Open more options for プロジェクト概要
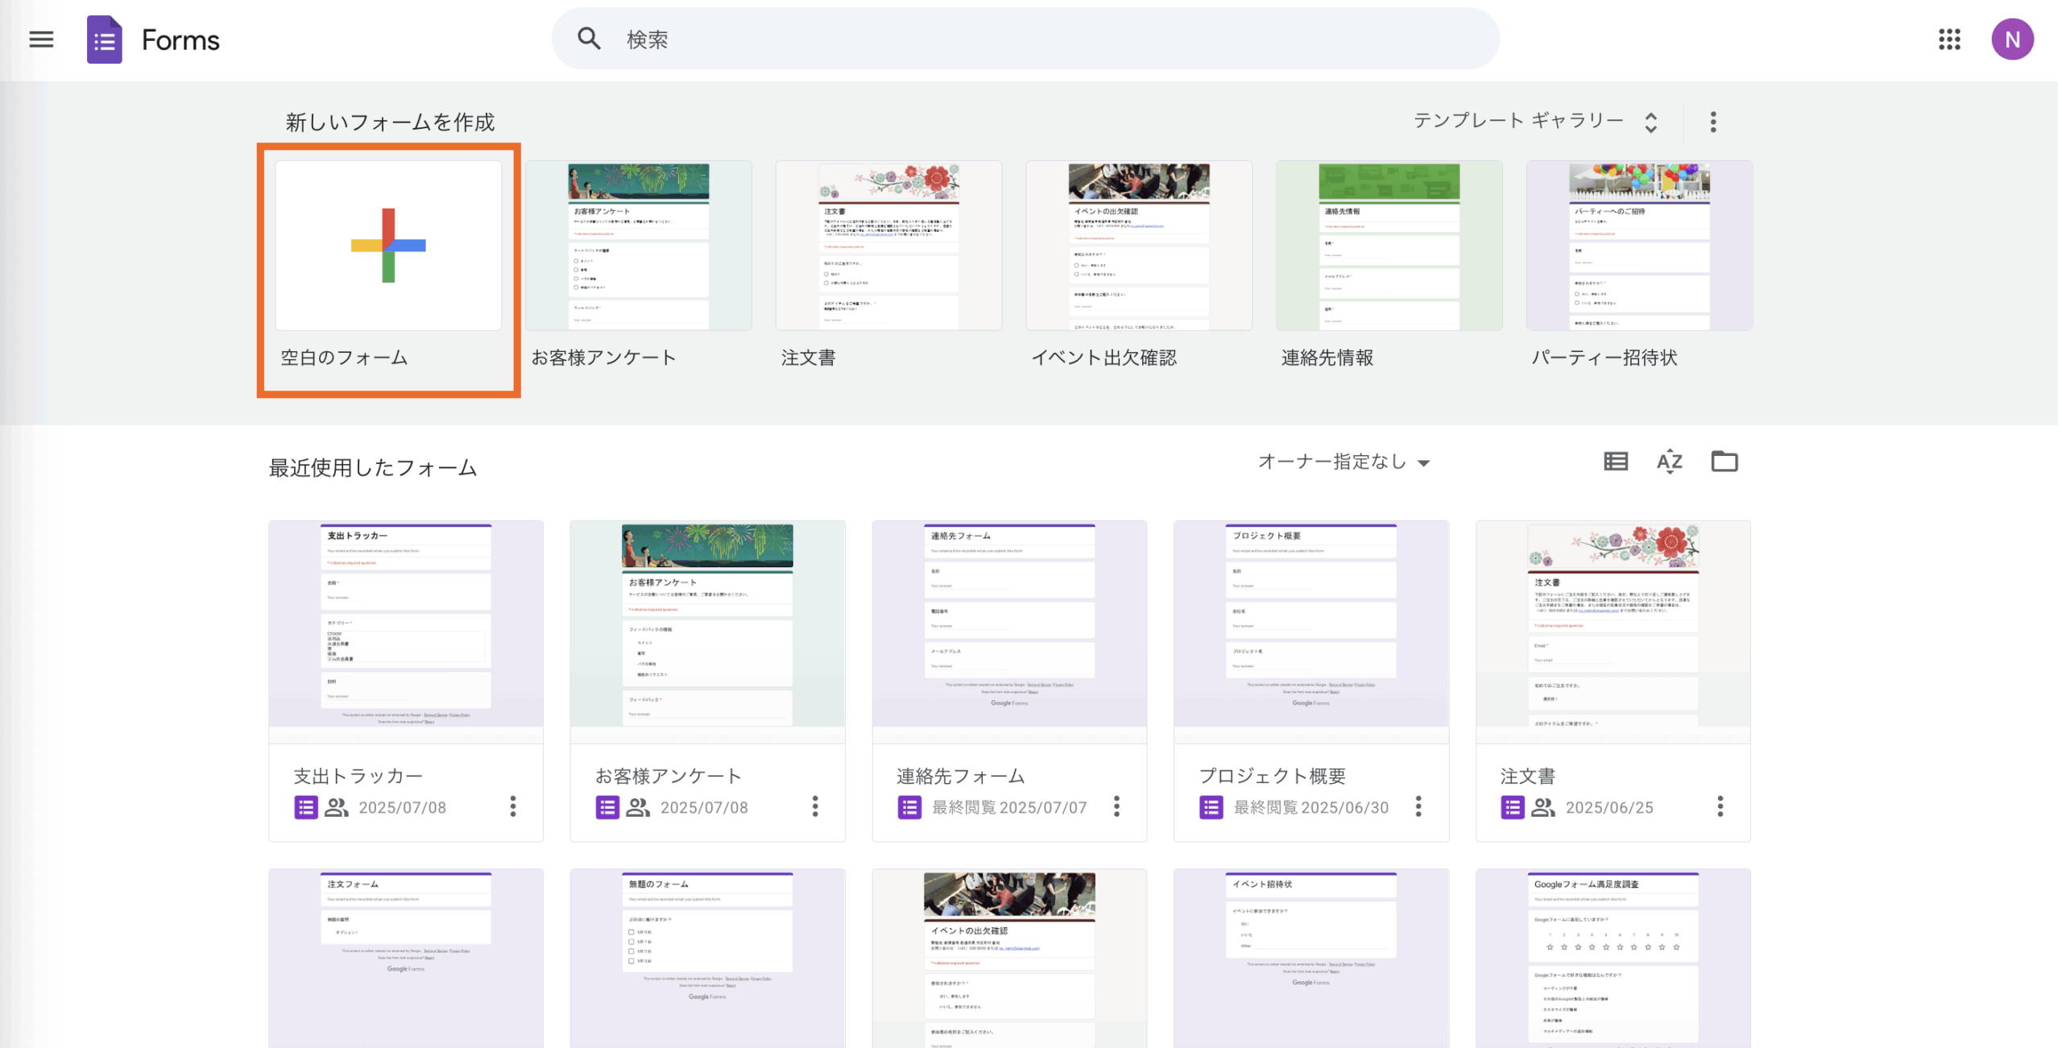2062x1048 pixels. (x=1418, y=806)
